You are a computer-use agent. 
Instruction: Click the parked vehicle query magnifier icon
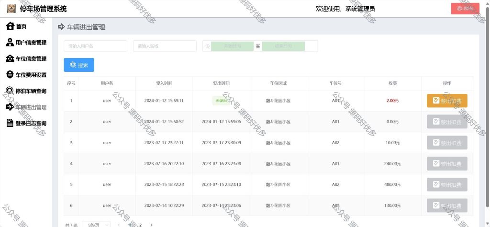click(x=10, y=91)
